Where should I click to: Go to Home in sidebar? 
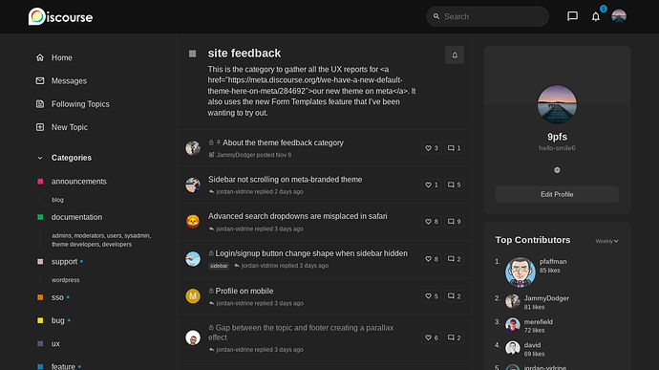pyautogui.click(x=61, y=57)
